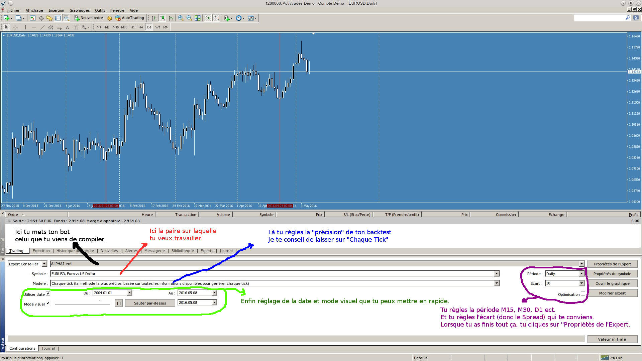Click the Sauter par-dessus button

coord(150,303)
